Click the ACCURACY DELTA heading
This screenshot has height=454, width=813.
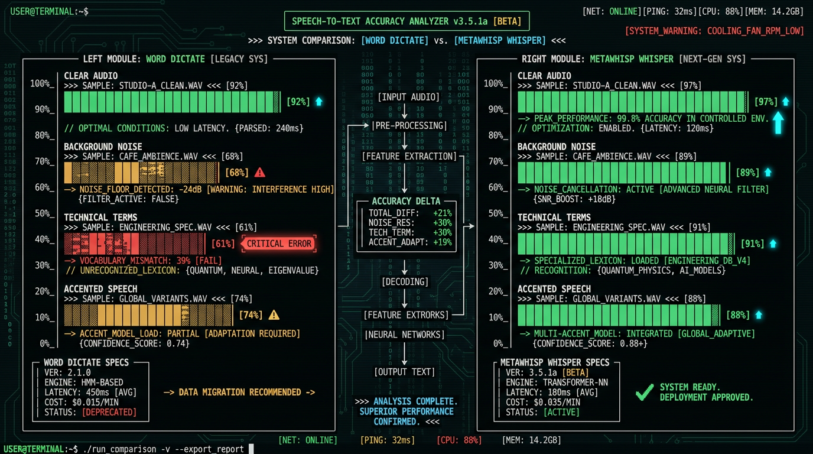[x=406, y=201]
